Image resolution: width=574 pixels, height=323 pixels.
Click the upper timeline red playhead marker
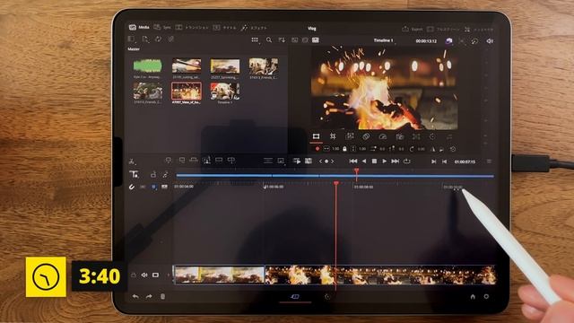[356, 170]
